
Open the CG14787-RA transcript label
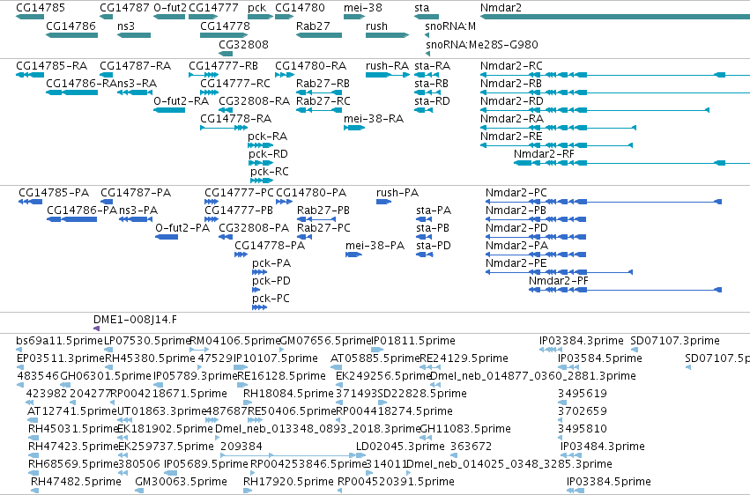135,66
